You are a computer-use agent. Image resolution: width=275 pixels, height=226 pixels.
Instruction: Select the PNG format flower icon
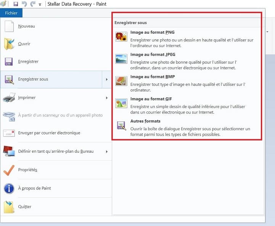121,37
